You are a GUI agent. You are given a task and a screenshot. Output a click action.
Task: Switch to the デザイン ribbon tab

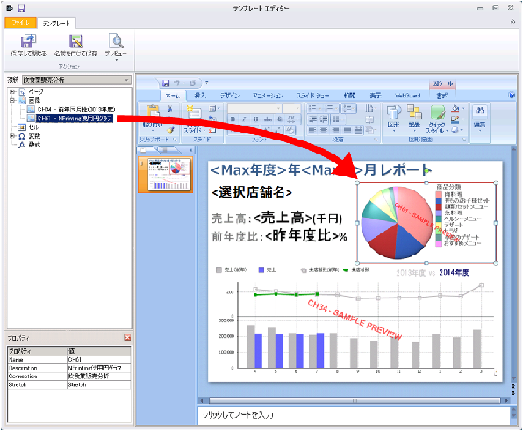pyautogui.click(x=230, y=96)
